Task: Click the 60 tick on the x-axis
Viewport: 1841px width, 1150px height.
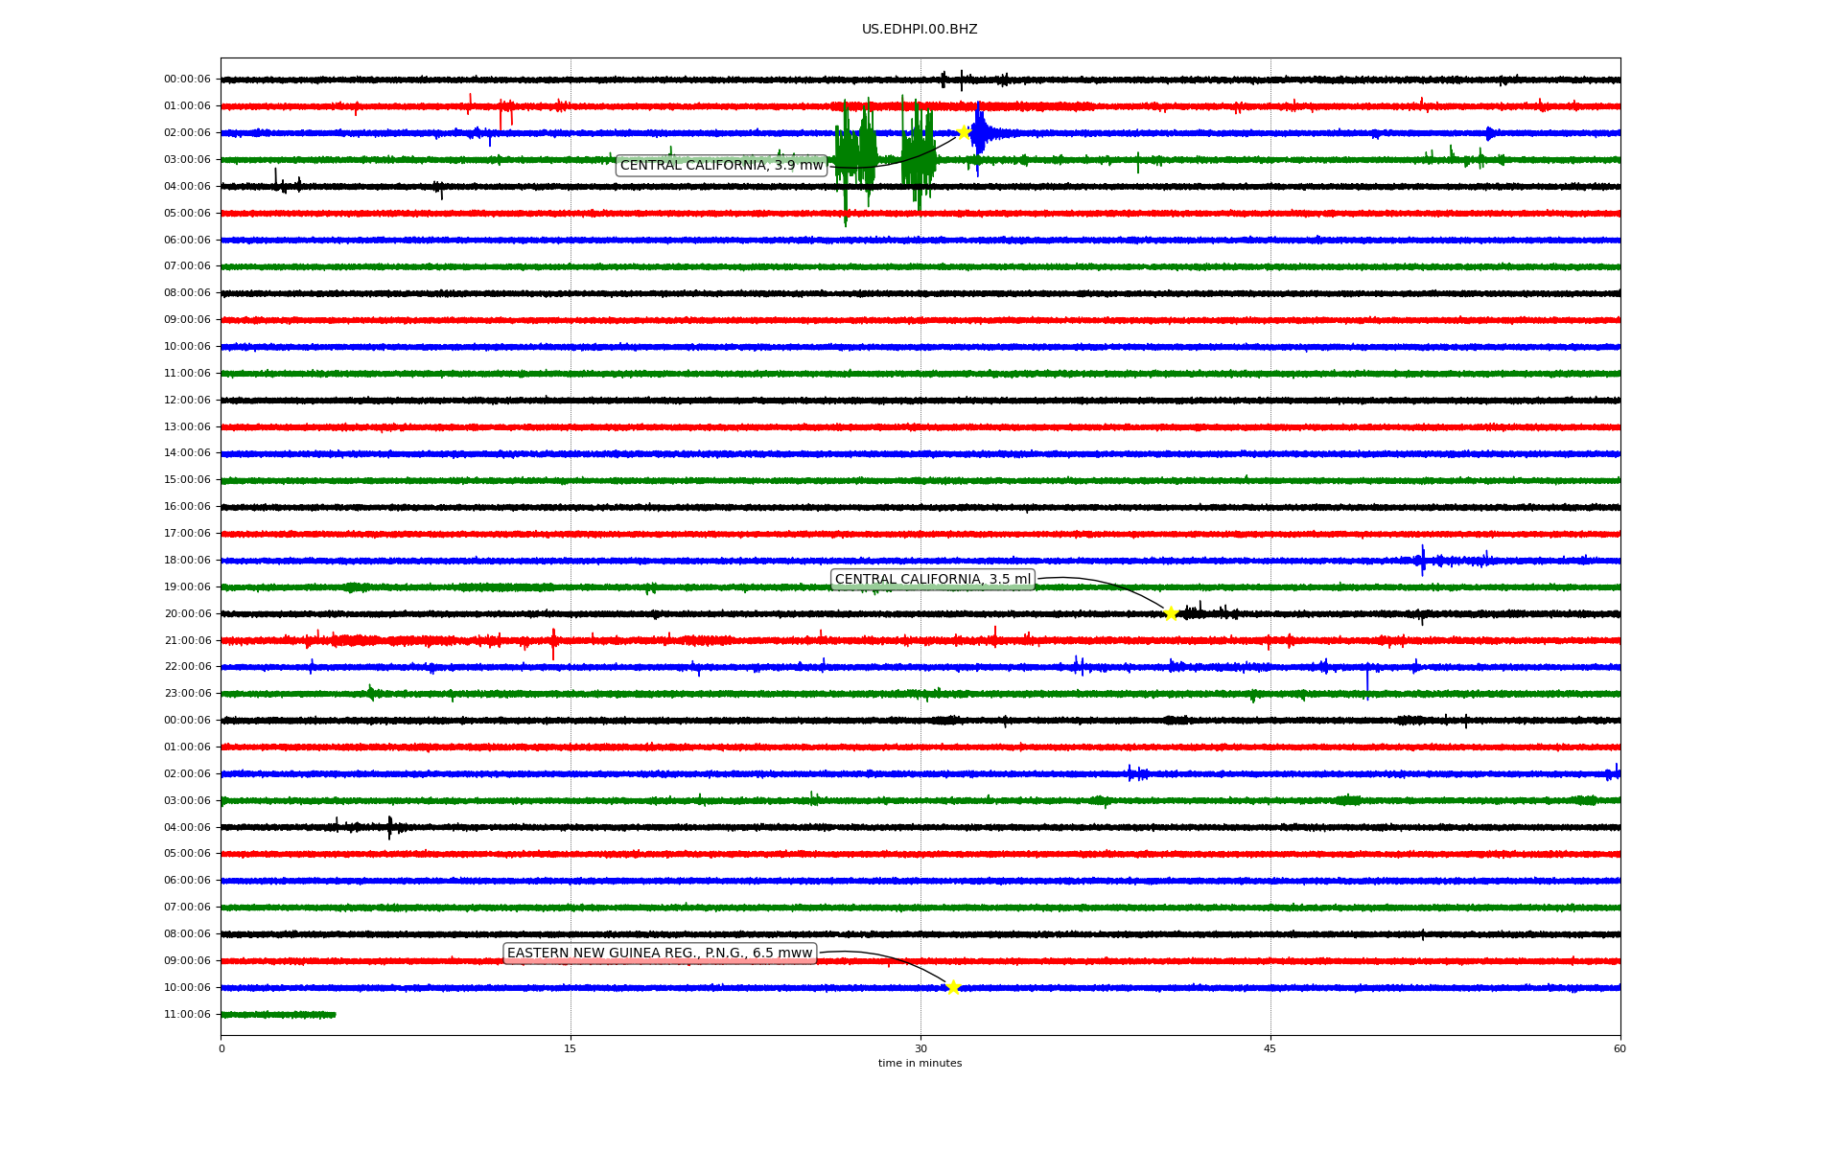Action: click(x=1620, y=1048)
